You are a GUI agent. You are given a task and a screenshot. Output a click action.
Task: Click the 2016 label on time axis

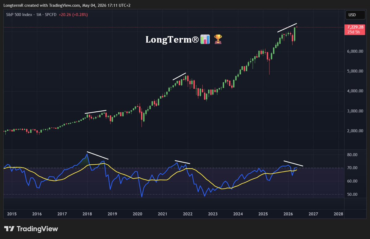coord(37,214)
